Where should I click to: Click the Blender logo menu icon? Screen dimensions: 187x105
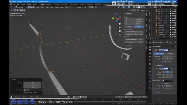pyautogui.click(x=11, y=4)
